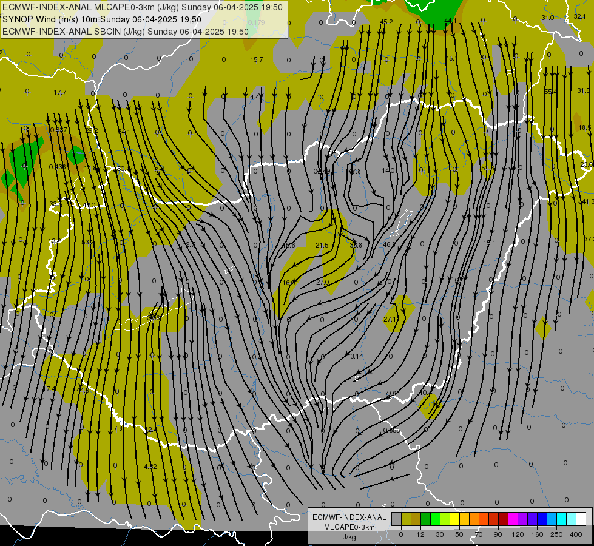Click the map value '53.2'
Viewport: 594px width, 546px height.
pyautogui.click(x=88, y=242)
